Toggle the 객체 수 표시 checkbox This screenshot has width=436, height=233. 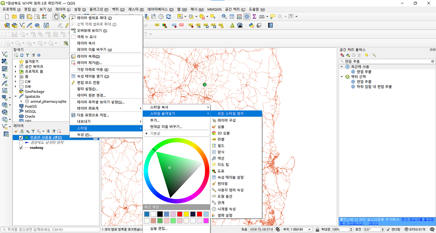(73, 37)
